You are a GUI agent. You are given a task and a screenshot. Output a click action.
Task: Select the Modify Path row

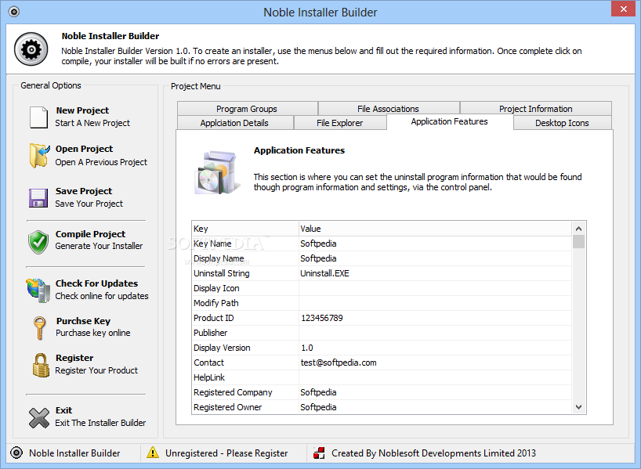click(x=382, y=303)
